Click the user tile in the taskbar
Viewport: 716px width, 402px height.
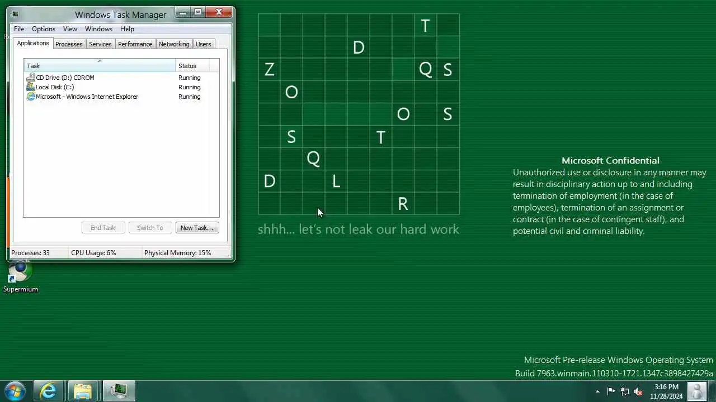697,391
